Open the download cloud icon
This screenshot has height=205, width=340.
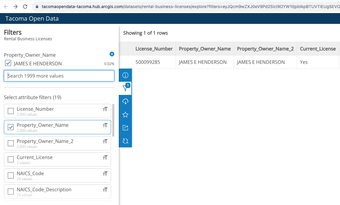pos(125,101)
